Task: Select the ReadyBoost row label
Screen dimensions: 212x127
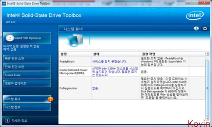Action: (x=67, y=62)
